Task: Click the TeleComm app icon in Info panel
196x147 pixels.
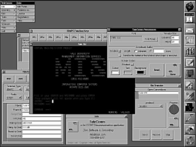Action: (x=73, y=127)
